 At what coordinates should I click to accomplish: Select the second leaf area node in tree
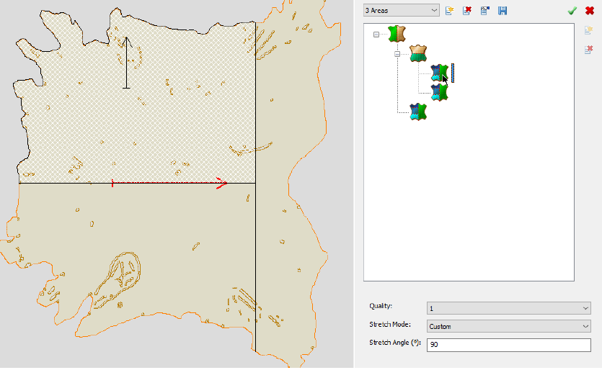click(440, 92)
